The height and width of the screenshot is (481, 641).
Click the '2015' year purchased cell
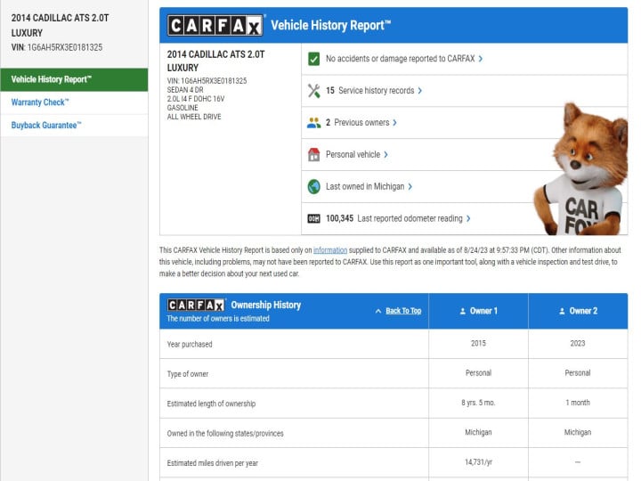point(478,344)
